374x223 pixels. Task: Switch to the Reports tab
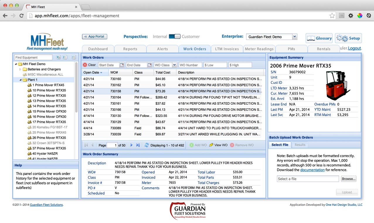130,49
